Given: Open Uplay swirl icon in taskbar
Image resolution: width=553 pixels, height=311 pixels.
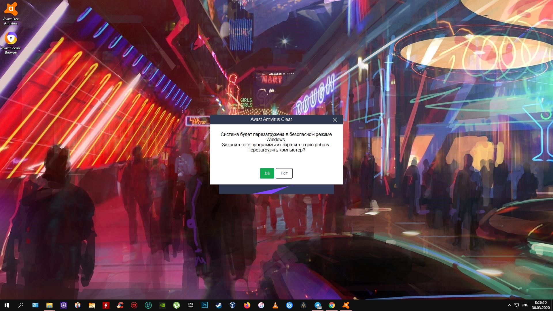Looking at the screenshot, I should click(289, 305).
